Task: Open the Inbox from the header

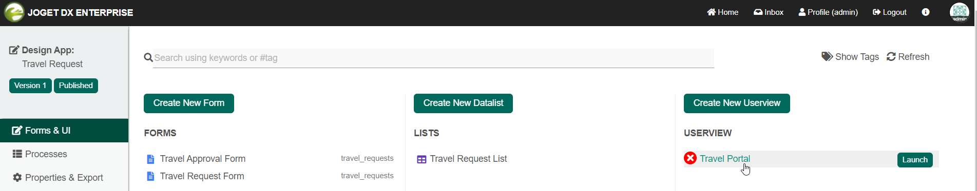Action: coord(769,12)
